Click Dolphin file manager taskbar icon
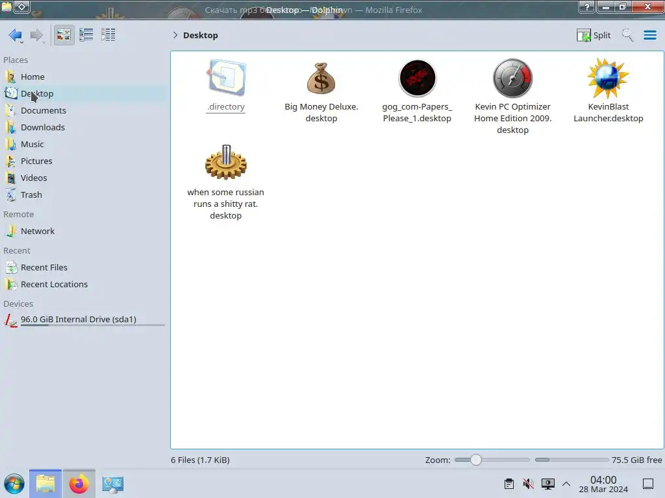This screenshot has width=665, height=498. point(45,484)
